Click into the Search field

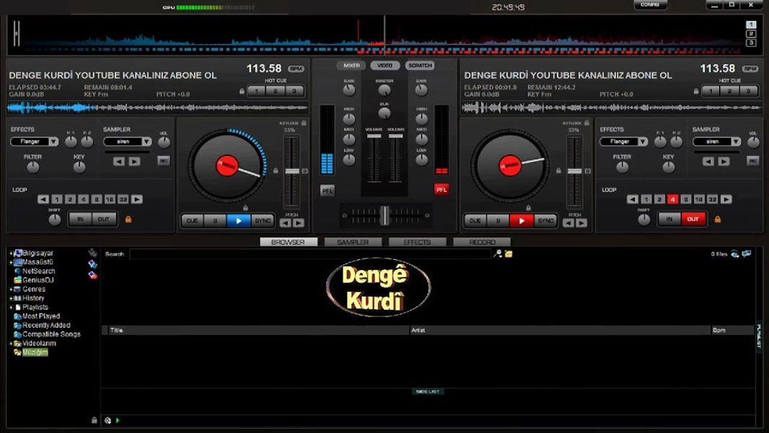point(310,254)
